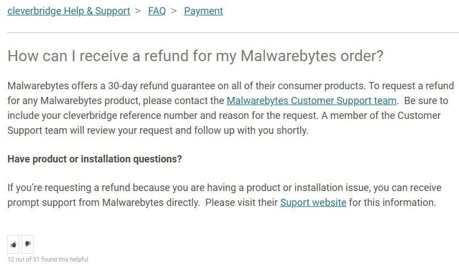
Task: Click the horizontal divider below the breadcrumbs
Action: coord(233,32)
